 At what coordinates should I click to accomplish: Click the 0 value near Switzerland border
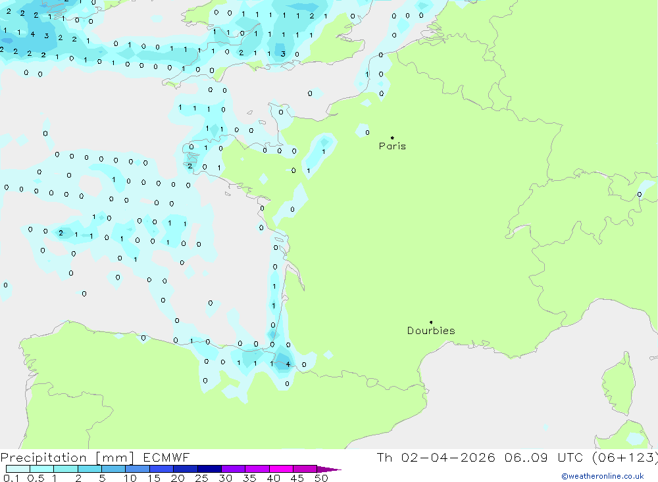coord(639,194)
